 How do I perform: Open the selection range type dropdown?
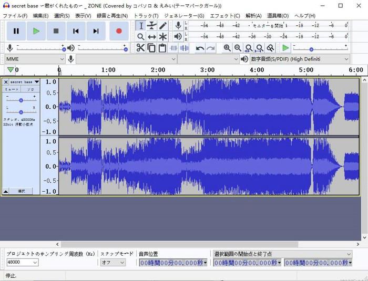coord(282,254)
